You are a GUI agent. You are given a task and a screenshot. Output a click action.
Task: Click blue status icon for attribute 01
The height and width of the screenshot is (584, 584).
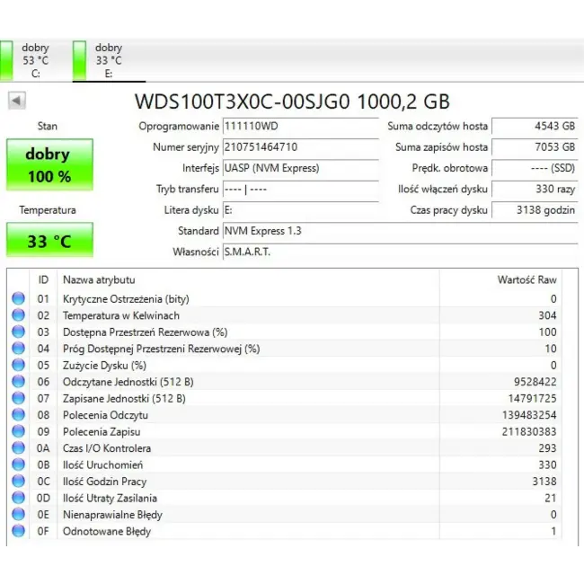coord(18,298)
